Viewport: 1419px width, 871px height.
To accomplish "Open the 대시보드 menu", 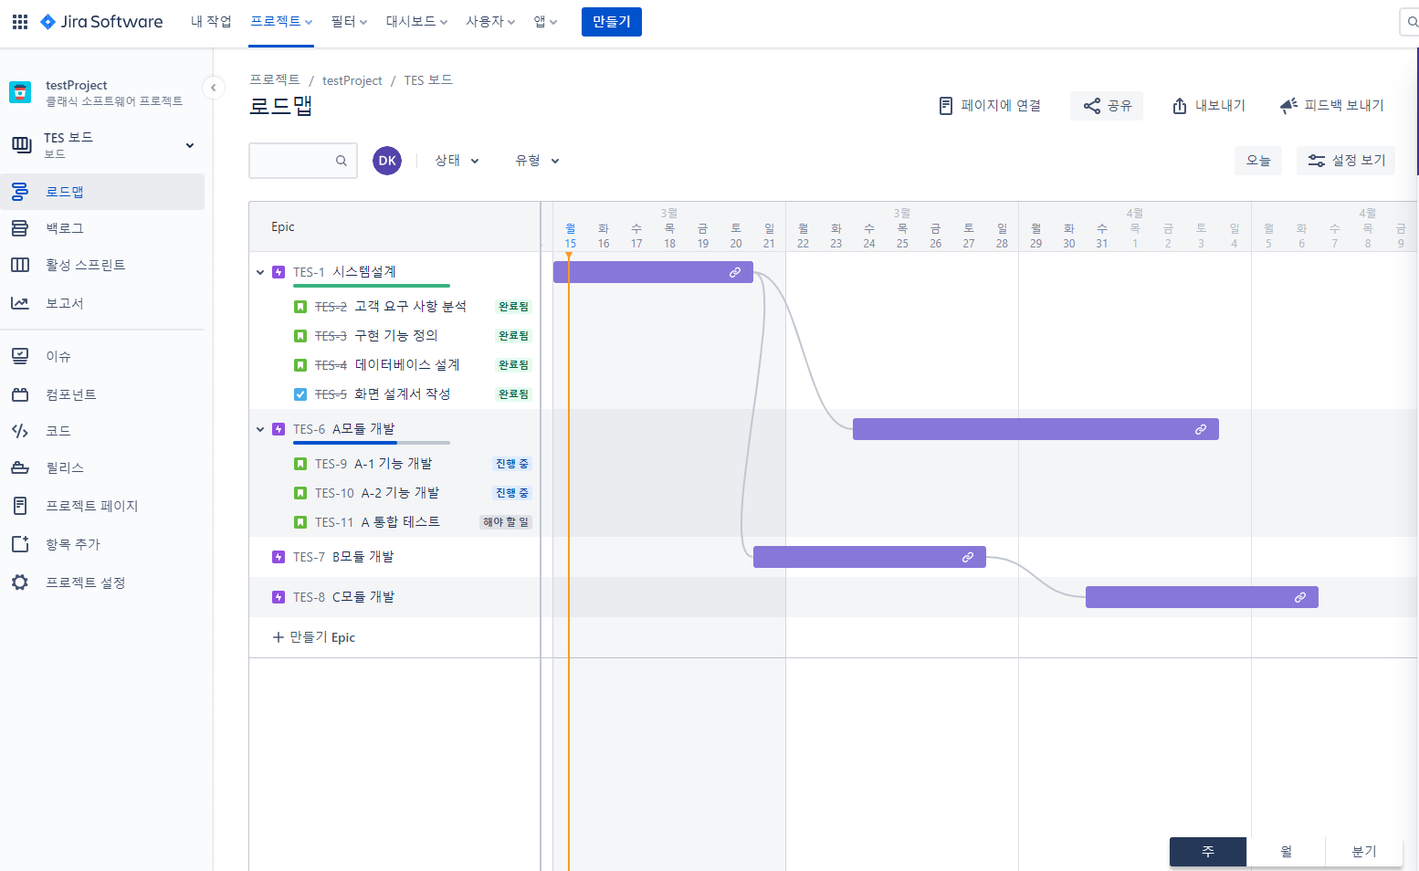I will tap(416, 21).
